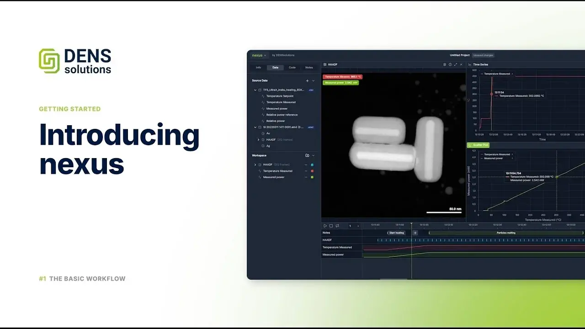Screen dimensions: 585x329
Task: Remove HAADF from Workspace via minus icon
Action: 306,164
